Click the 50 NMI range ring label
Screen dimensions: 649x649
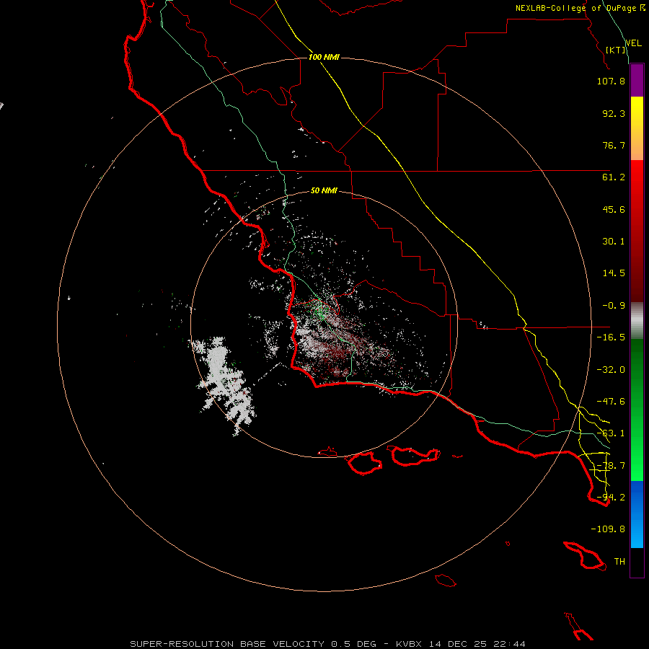click(324, 191)
